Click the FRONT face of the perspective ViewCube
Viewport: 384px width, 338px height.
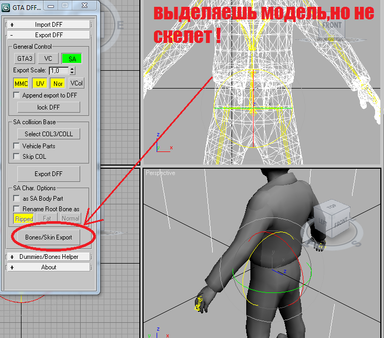[x=341, y=222]
